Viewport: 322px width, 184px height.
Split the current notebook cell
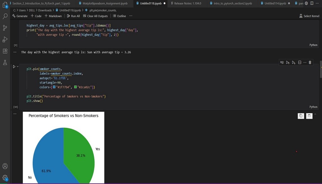pyautogui.click(x=300, y=62)
